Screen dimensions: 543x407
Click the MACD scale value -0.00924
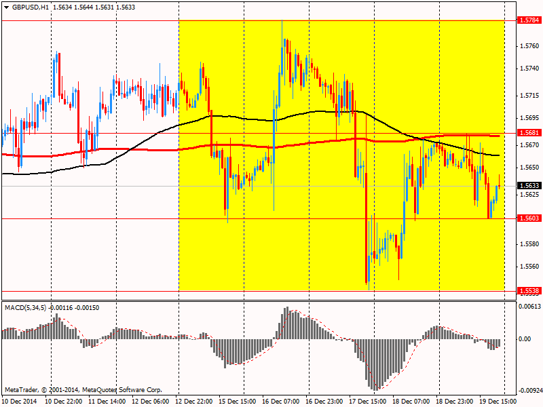coord(529,391)
